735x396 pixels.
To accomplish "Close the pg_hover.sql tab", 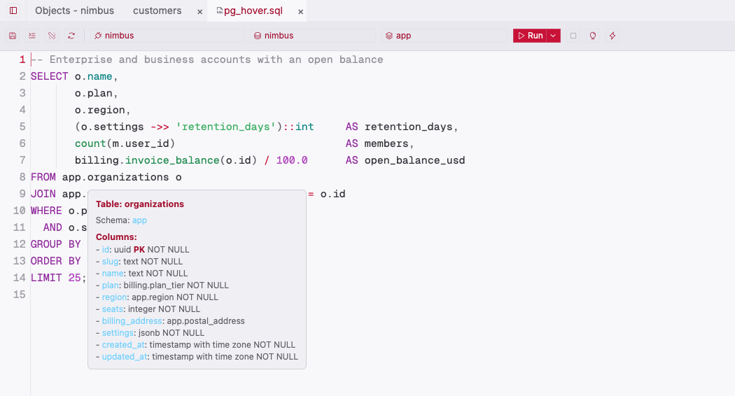I will point(300,12).
